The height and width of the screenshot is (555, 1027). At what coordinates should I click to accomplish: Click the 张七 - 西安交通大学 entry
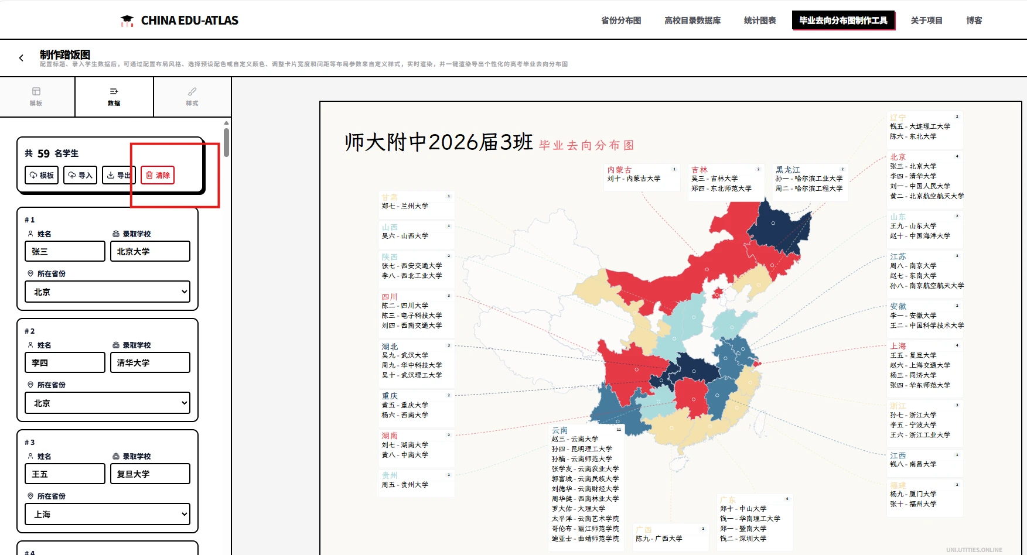click(x=412, y=266)
